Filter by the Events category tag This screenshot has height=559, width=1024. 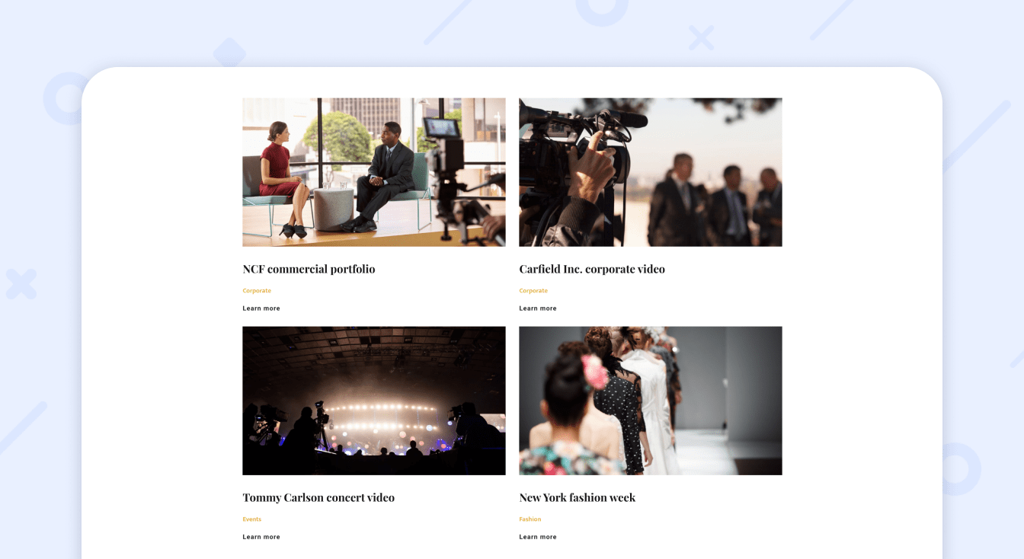[x=251, y=519]
